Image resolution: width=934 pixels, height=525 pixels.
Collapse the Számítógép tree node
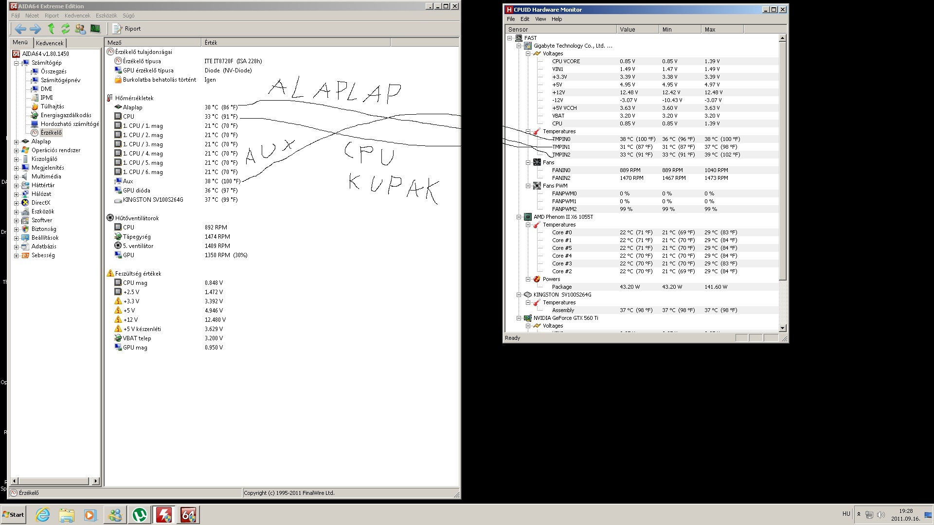point(17,63)
